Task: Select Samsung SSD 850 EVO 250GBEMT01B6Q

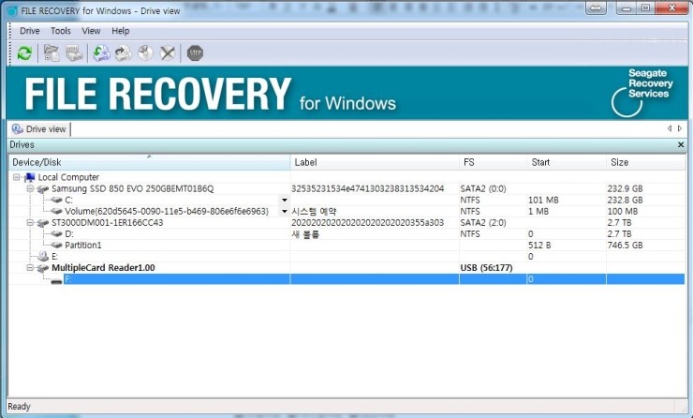Action: point(133,189)
